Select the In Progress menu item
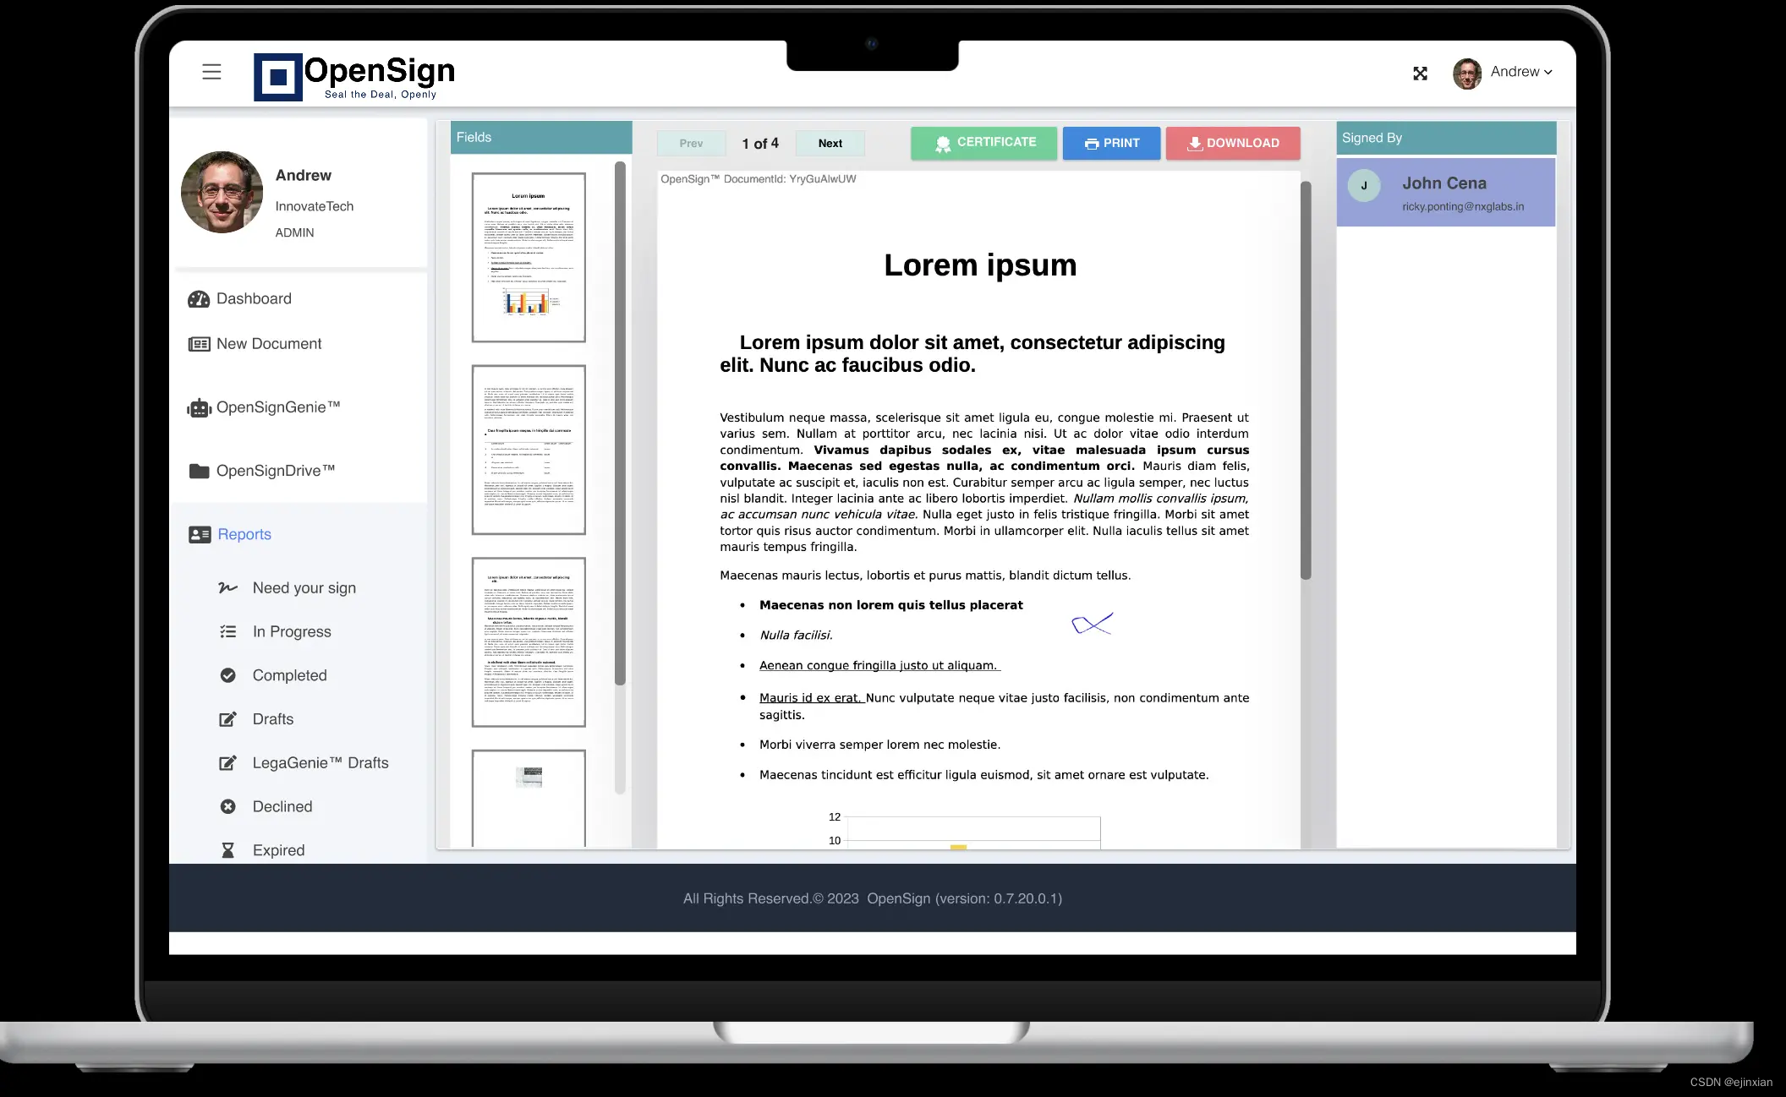 (291, 631)
